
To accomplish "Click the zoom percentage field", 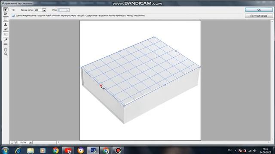I will (23, 142).
